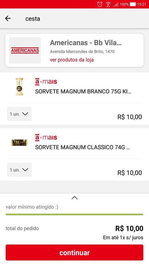Screen dimensions: 149x266
Task: Open quantity dropdown for Magnum Branco
Action: coord(19,114)
